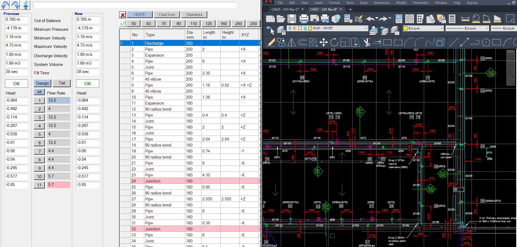The image size is (517, 247).
Task: Choose the Stretch tool
Action: [x=355, y=42]
